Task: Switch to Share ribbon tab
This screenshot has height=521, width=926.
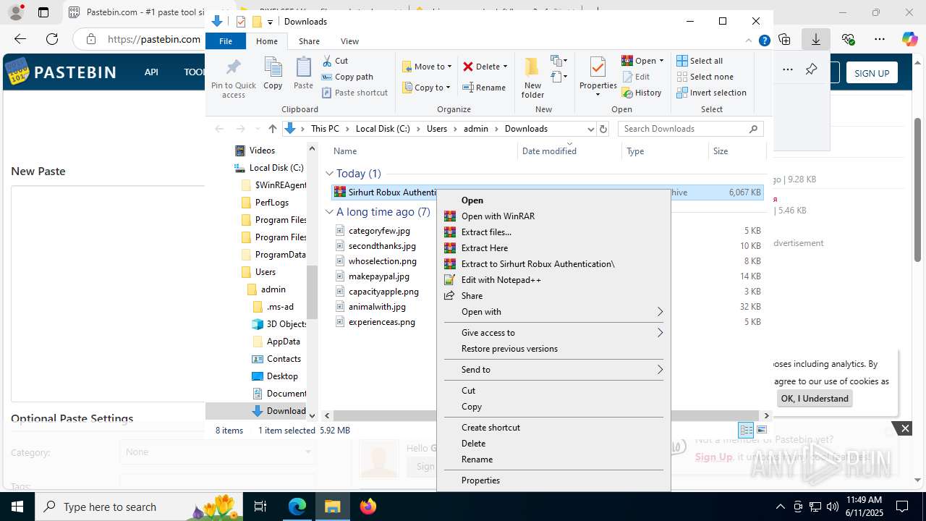Action: click(x=309, y=41)
